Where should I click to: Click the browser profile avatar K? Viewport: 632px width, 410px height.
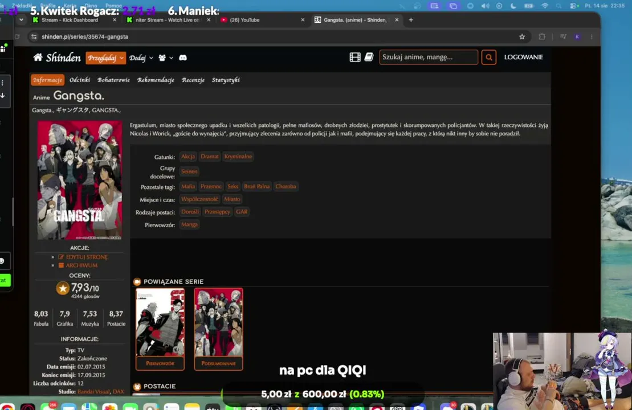577,36
